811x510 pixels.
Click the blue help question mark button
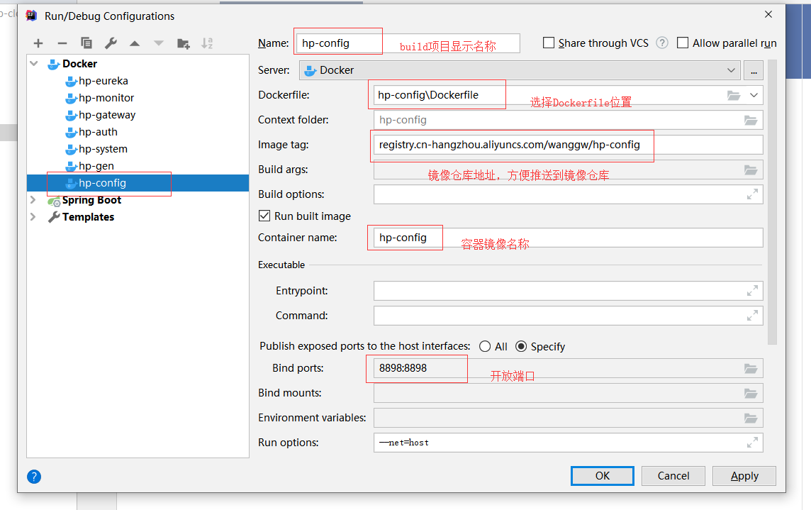click(x=33, y=477)
